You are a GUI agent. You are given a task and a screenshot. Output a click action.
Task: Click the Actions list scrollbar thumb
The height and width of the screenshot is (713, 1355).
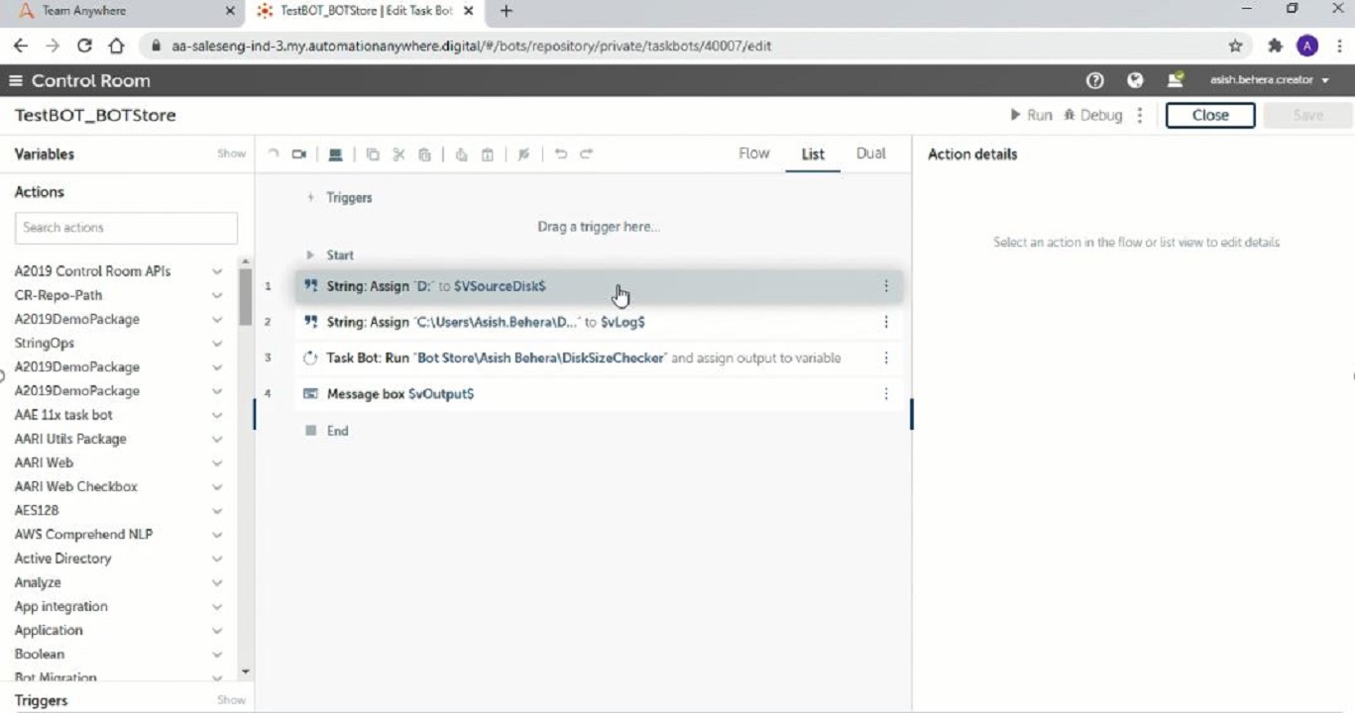(x=246, y=296)
